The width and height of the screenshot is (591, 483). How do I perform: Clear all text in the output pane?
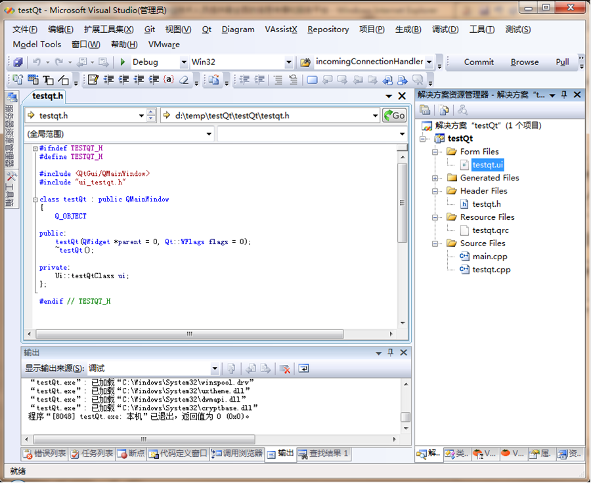[x=285, y=369]
